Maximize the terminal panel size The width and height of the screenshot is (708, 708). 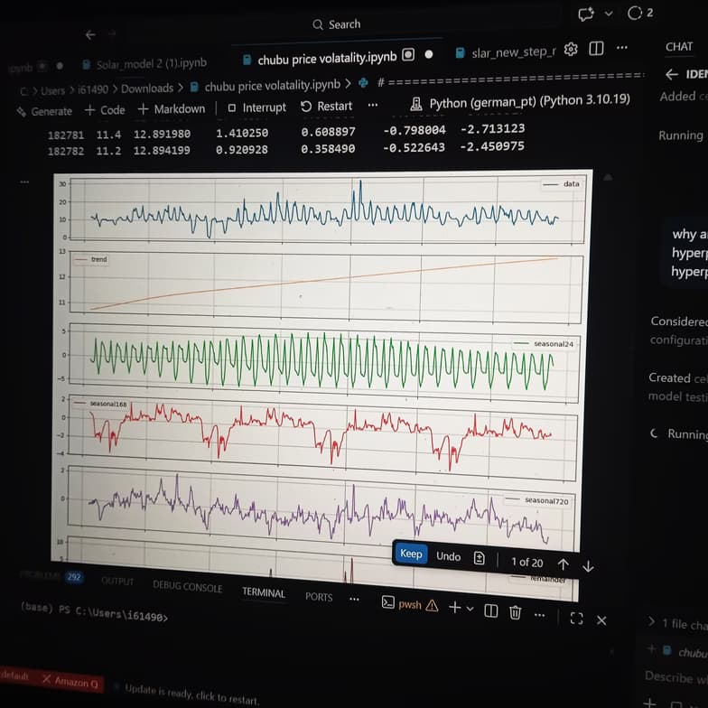[x=576, y=619]
